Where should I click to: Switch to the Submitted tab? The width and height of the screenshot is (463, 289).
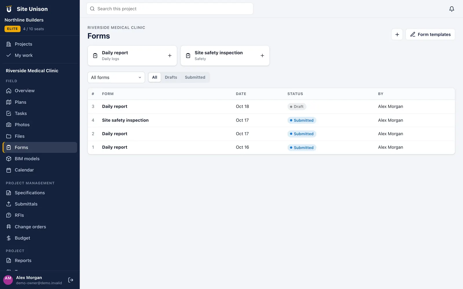(x=195, y=77)
